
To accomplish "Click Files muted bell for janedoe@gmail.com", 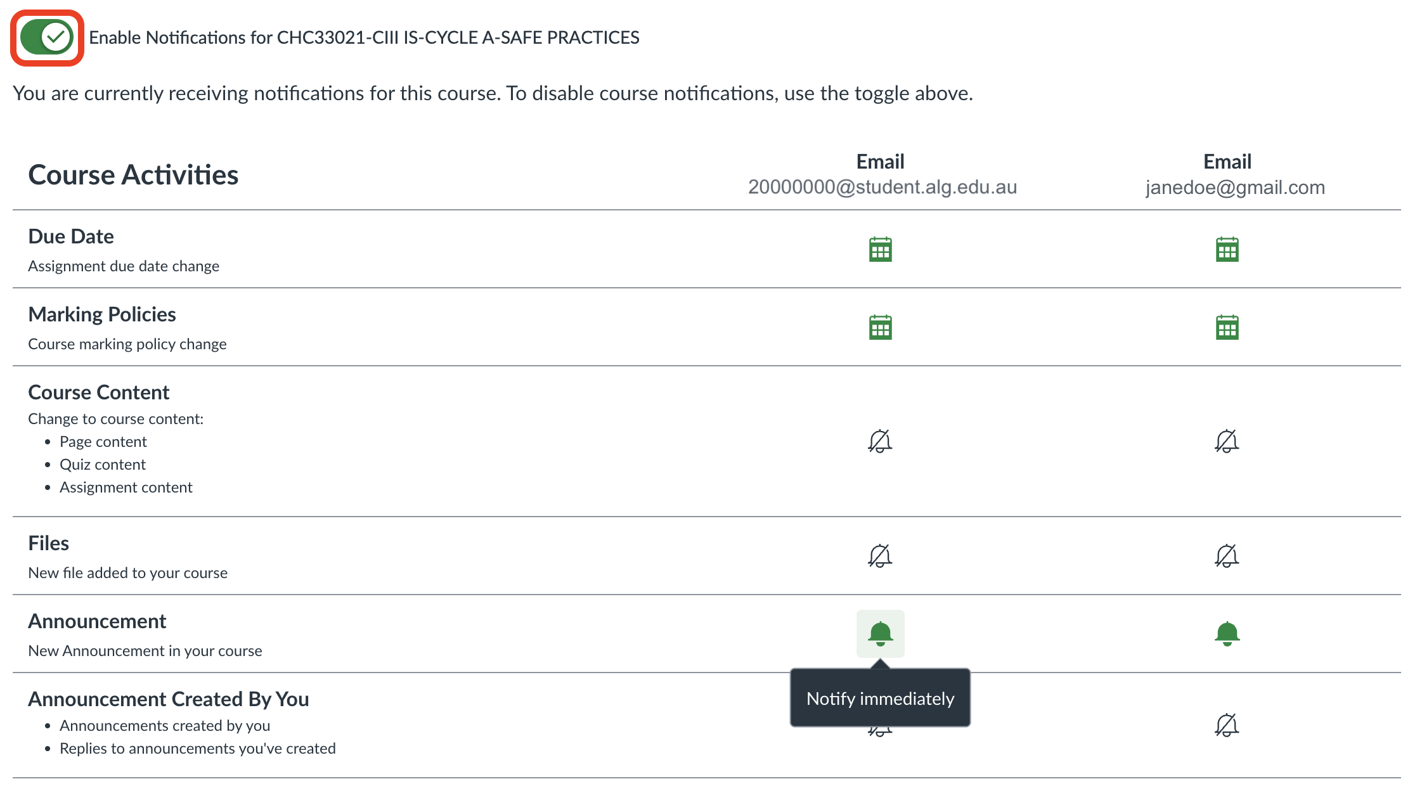I will (x=1227, y=556).
